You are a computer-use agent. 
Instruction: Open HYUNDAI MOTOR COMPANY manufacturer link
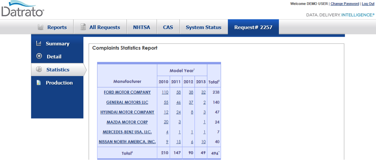click(x=127, y=112)
